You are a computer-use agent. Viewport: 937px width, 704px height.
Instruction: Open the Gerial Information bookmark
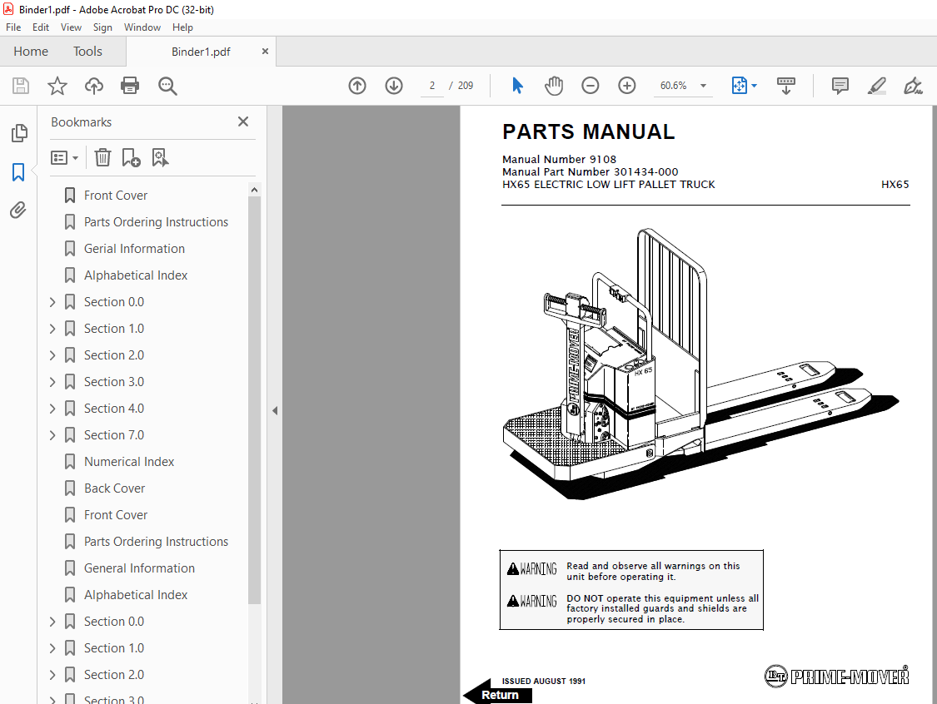point(134,249)
